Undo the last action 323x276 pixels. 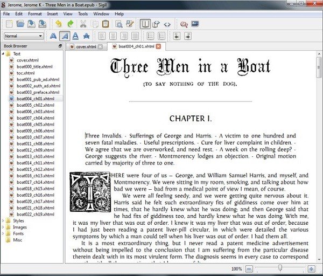[59, 24]
